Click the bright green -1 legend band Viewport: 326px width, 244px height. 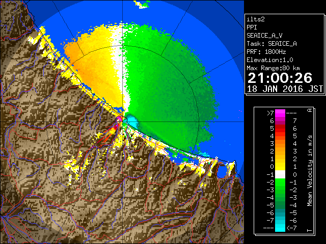(x=280, y=182)
